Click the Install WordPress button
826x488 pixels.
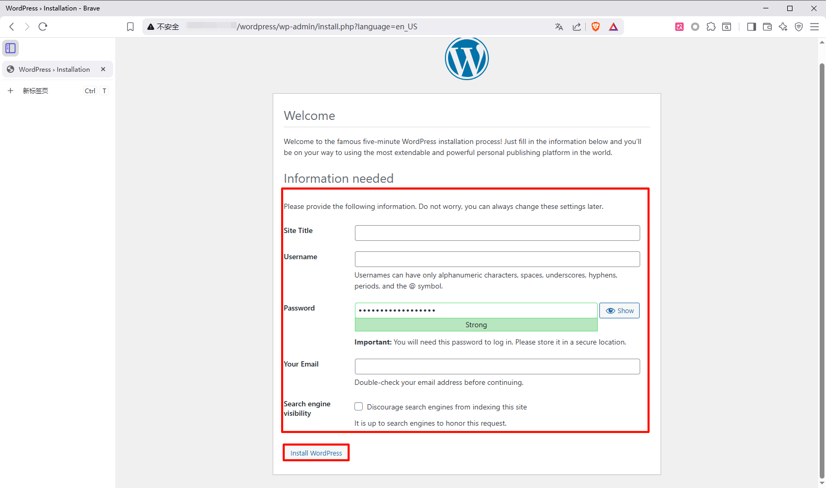pos(316,453)
